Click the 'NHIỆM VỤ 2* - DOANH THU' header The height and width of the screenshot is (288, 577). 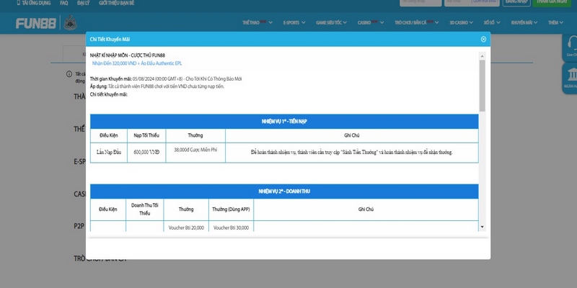coord(284,192)
